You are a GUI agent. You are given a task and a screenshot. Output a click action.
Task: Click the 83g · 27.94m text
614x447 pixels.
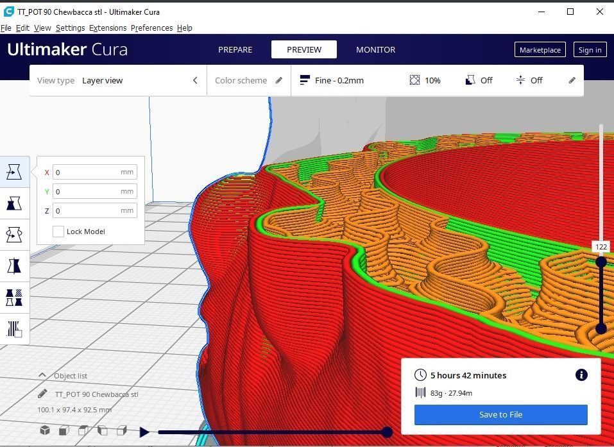pyautogui.click(x=451, y=393)
